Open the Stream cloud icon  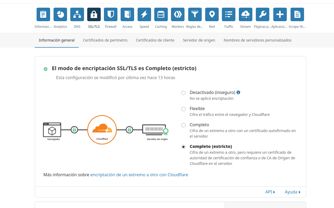coord(245,15)
